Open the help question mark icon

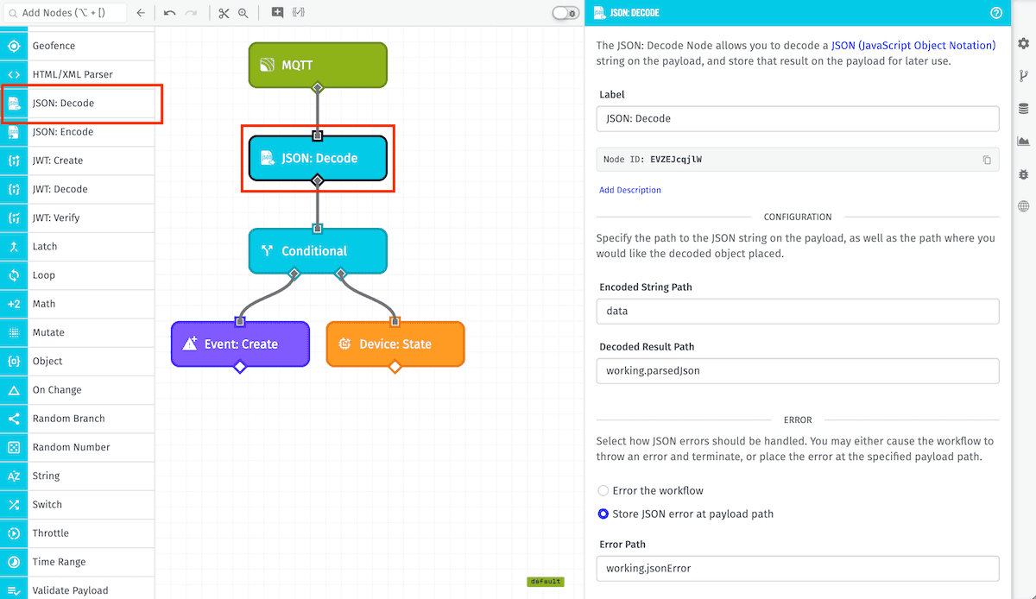[x=995, y=13]
